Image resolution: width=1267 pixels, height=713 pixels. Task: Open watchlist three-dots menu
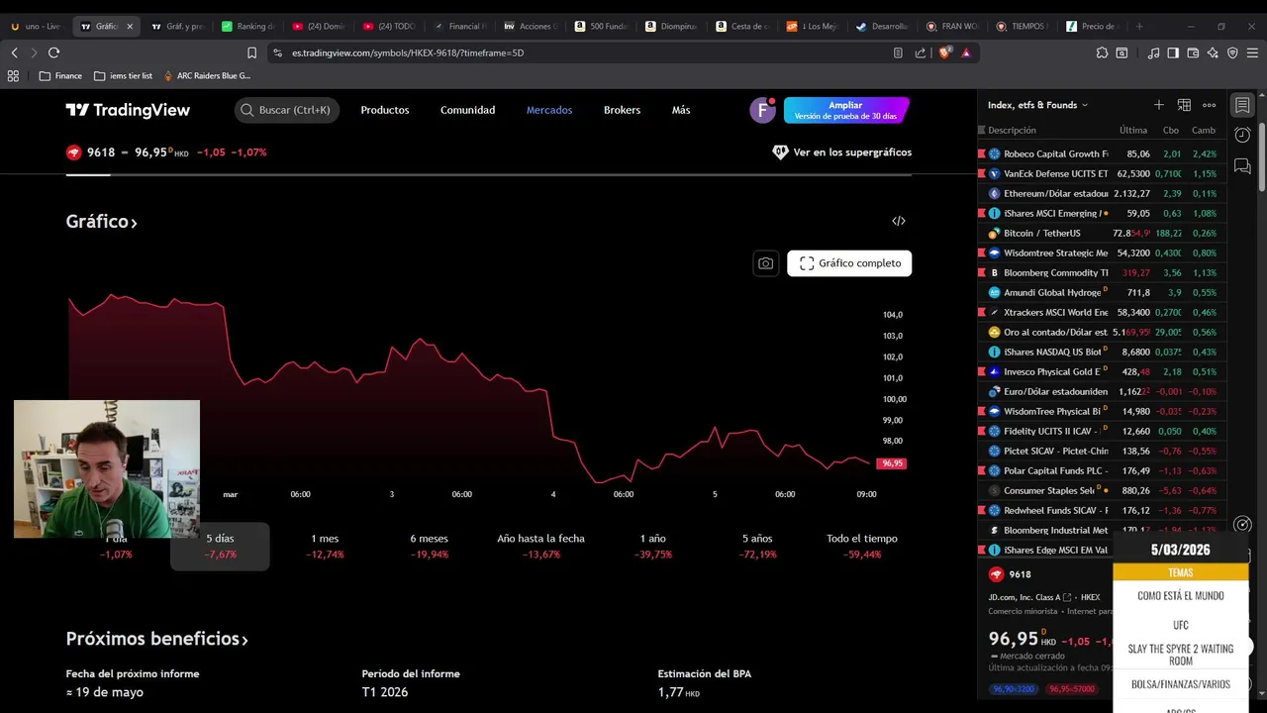coord(1210,105)
